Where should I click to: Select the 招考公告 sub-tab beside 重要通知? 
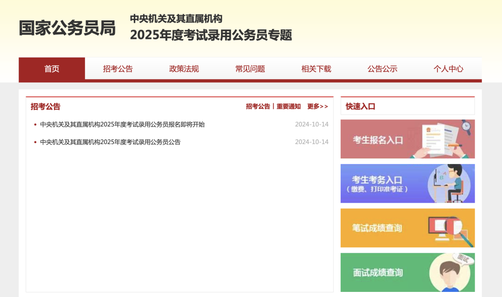click(x=258, y=106)
